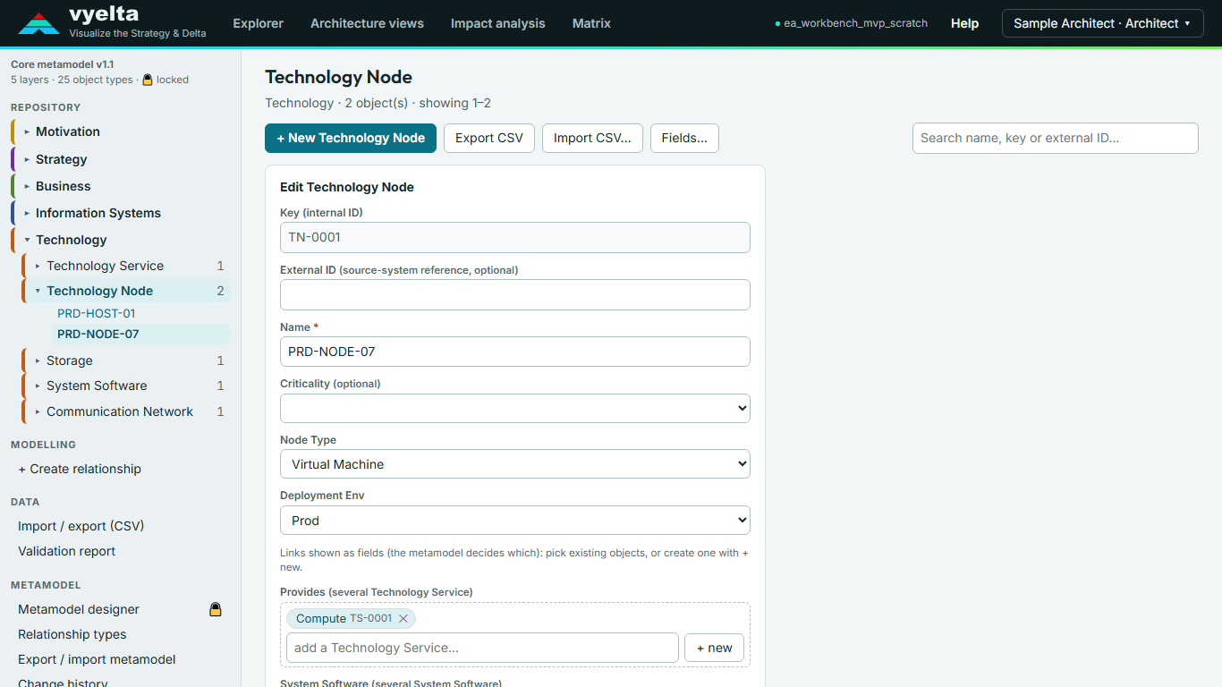This screenshot has width=1222, height=687.
Task: Go to Architecture views
Action: (367, 23)
